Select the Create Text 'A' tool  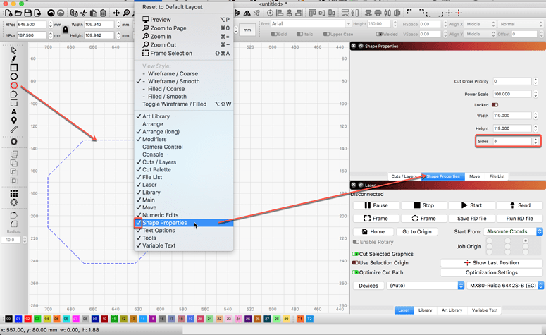13,112
